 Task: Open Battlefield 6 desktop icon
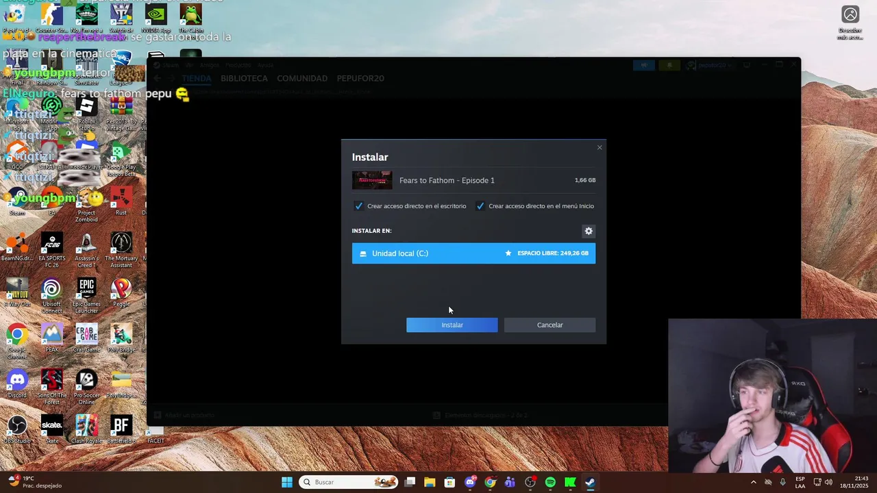[121, 429]
